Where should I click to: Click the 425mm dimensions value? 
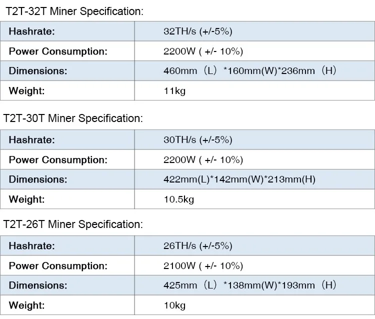point(249,285)
